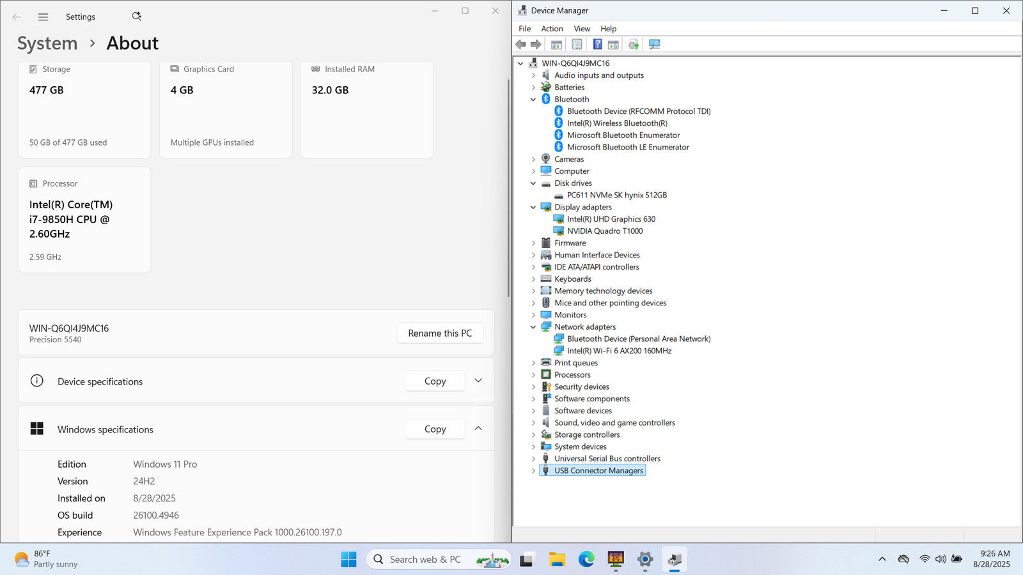1023x575 pixels.
Task: Select Microsoft Bluetooth LE Enumerator
Action: pyautogui.click(x=628, y=147)
